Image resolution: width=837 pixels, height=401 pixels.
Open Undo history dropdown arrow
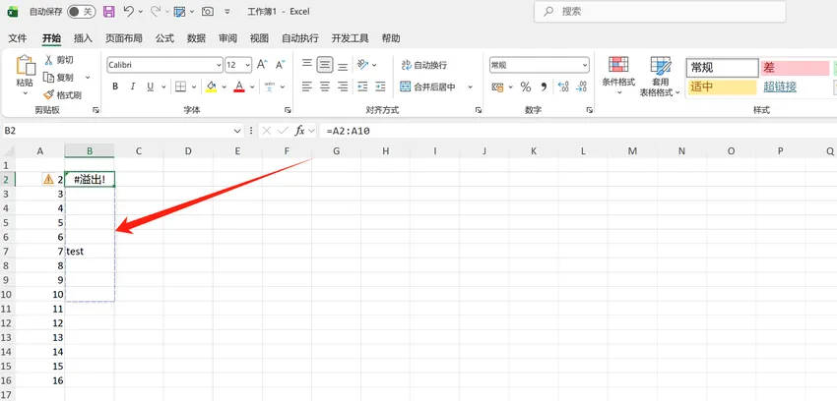141,11
